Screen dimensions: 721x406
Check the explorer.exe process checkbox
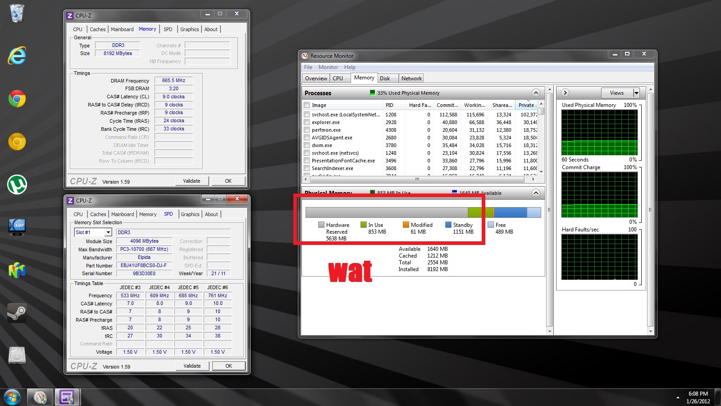306,122
